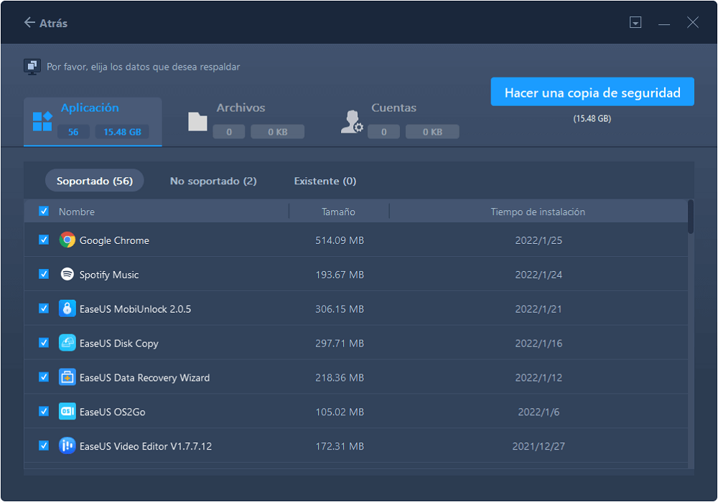Click the EaseUS MobiUnlock lock icon
718x502 pixels.
(x=67, y=308)
